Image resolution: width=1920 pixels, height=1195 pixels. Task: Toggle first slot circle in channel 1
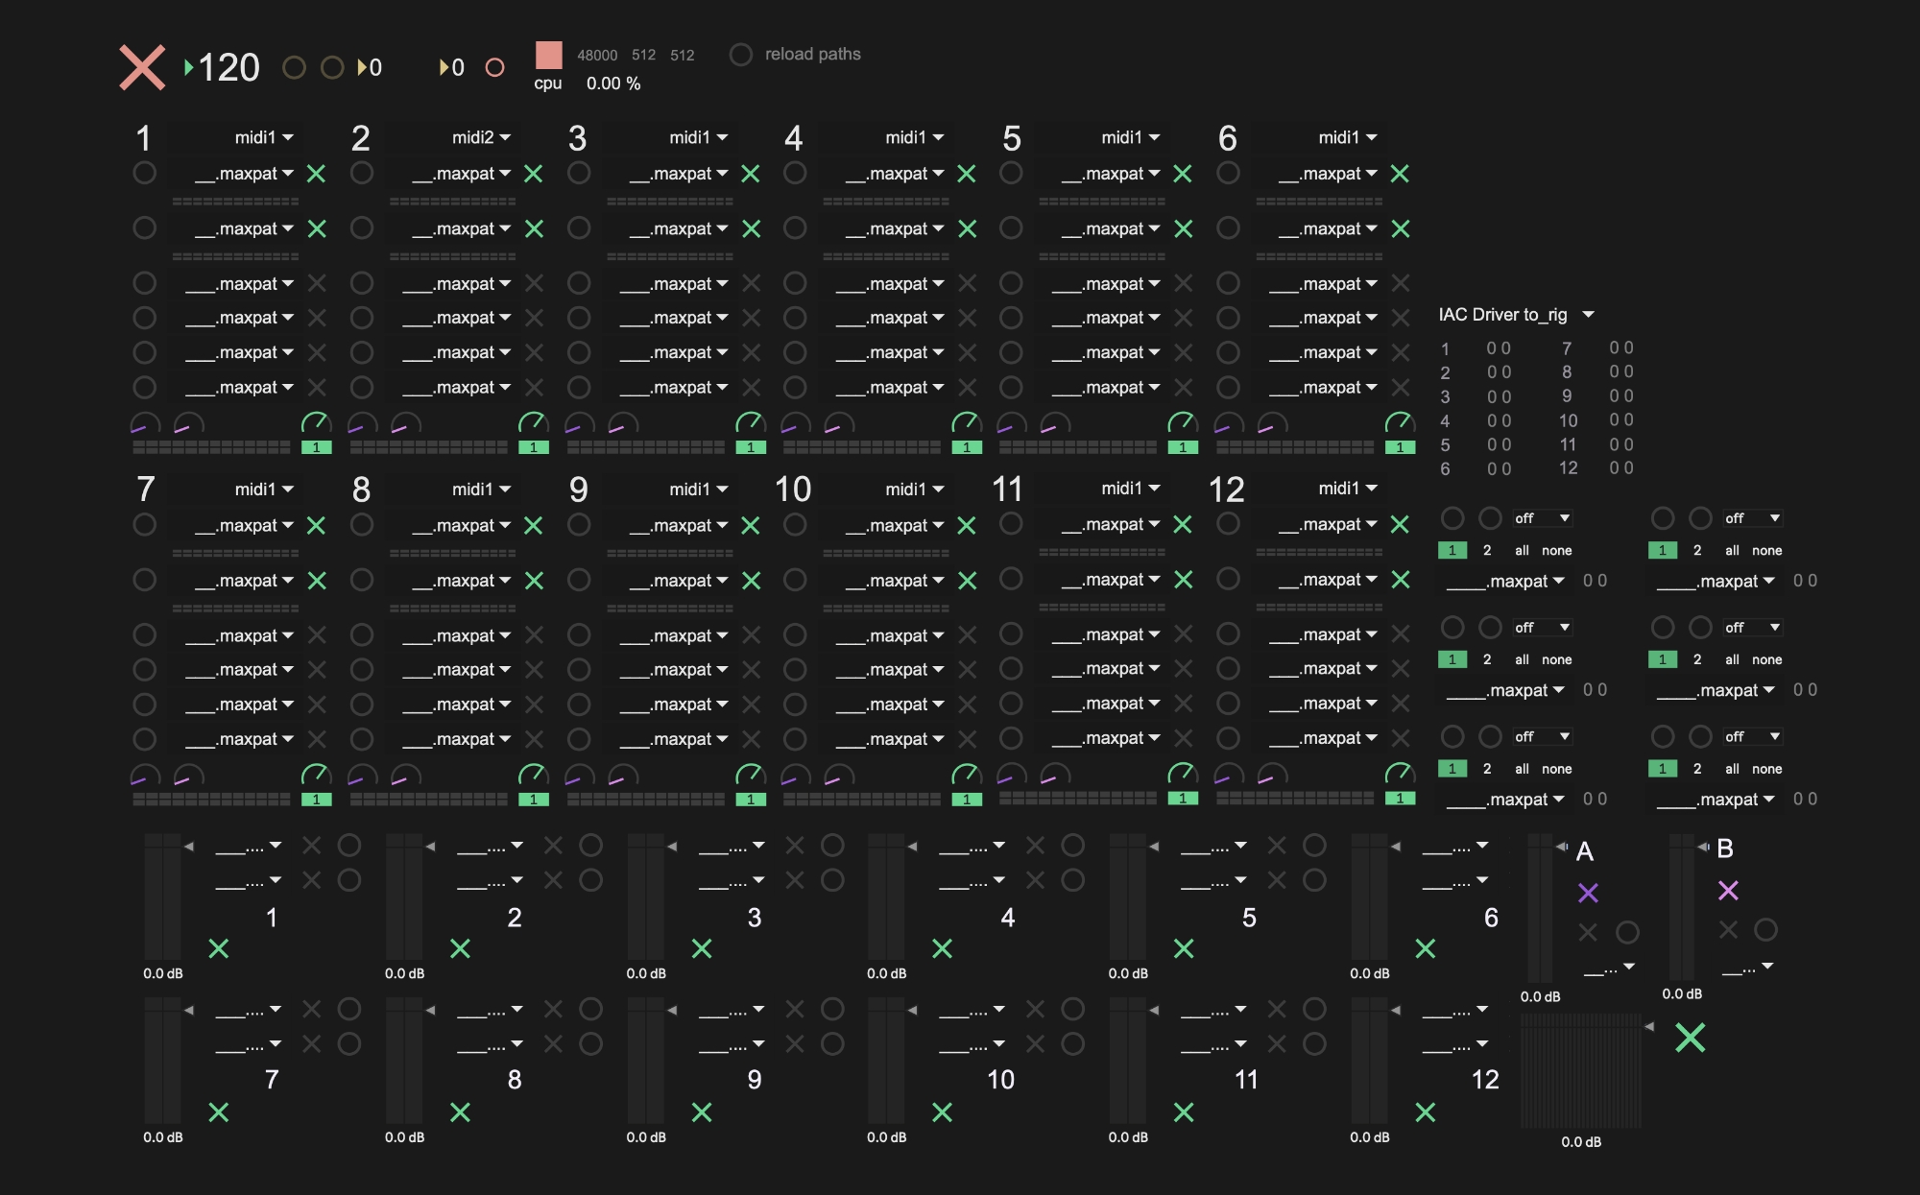pos(144,173)
